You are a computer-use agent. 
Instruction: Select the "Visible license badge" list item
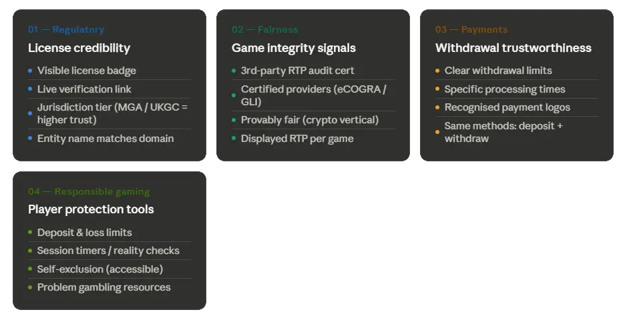(87, 71)
